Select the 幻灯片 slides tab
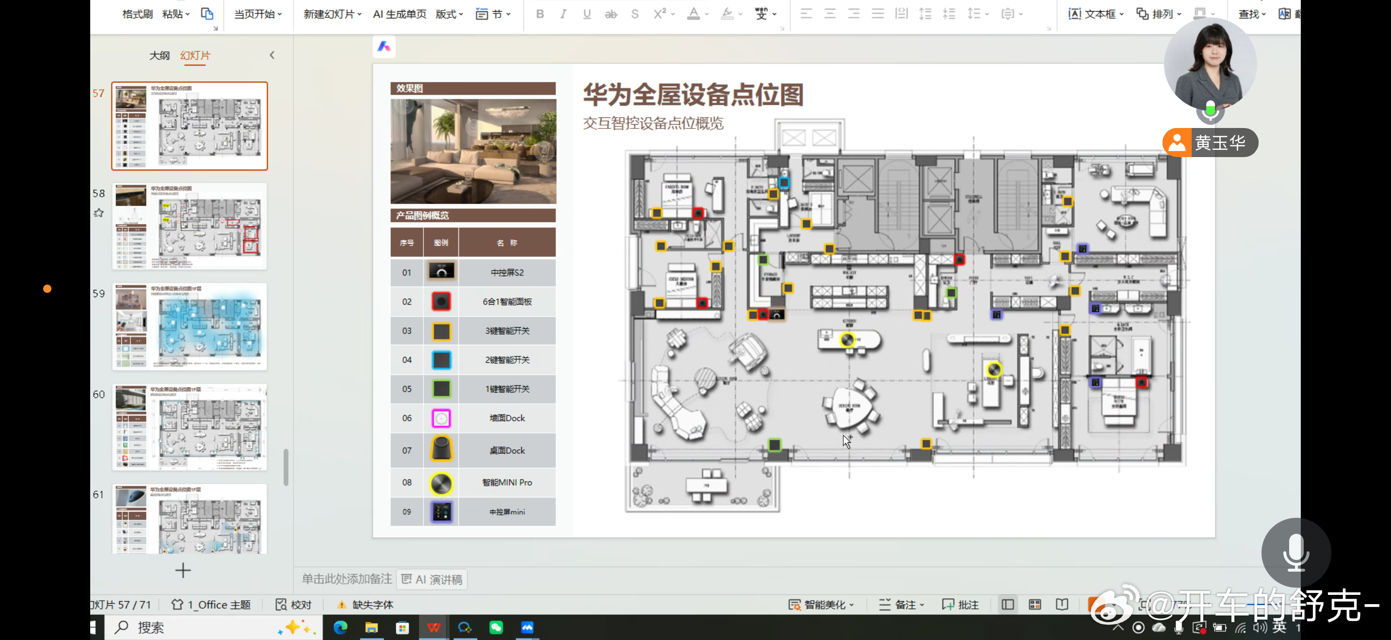The image size is (1391, 640). 195,56
